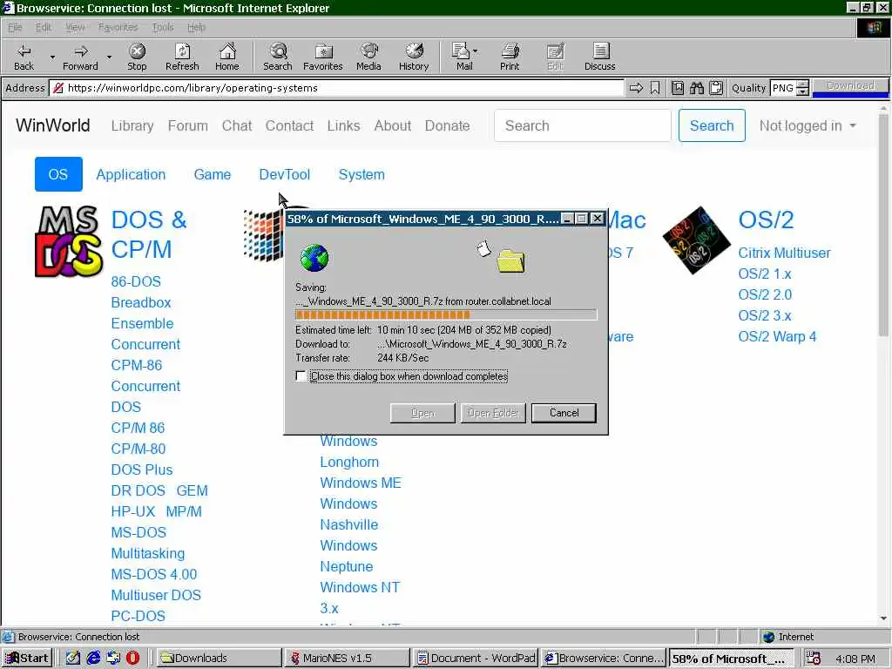This screenshot has width=892, height=669.
Task: Open the View menu
Action: click(75, 27)
